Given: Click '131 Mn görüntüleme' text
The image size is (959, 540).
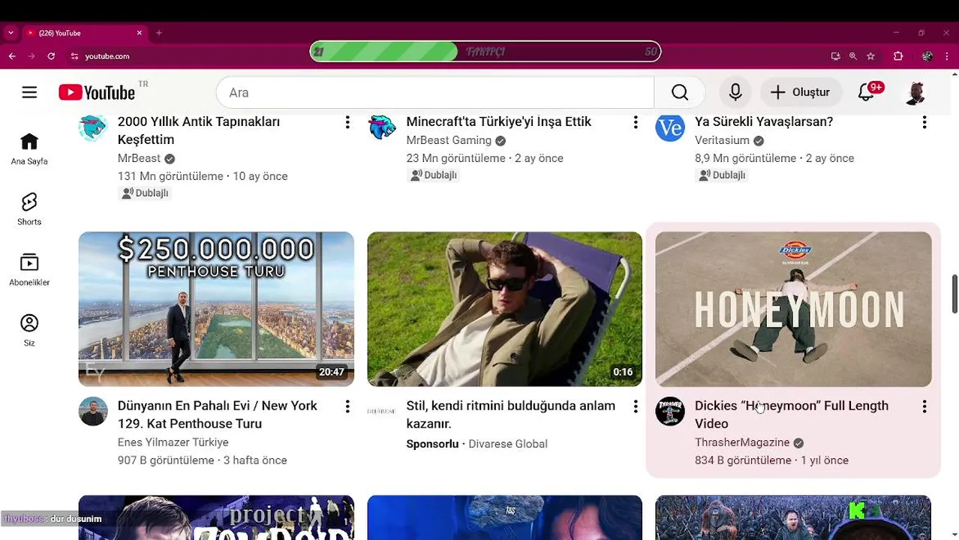Looking at the screenshot, I should pyautogui.click(x=170, y=176).
